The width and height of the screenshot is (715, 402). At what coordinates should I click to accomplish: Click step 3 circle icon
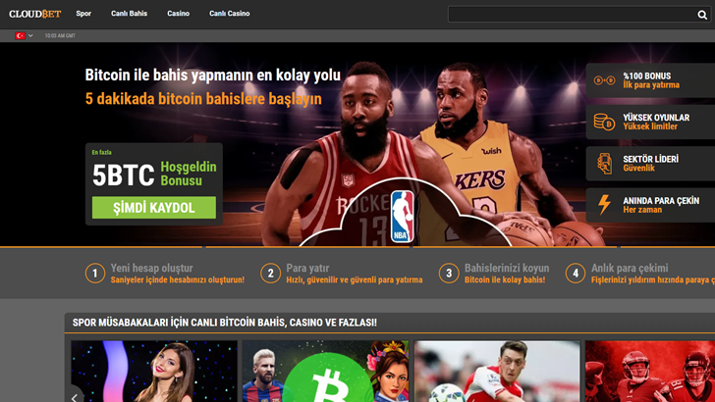pos(449,274)
